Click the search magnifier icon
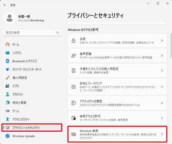The height and width of the screenshot is (144, 172). (58, 33)
